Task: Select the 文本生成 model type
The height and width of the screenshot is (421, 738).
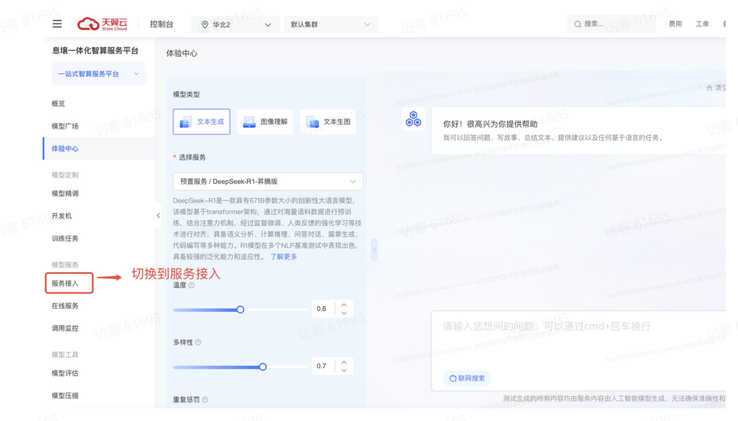Action: [202, 121]
